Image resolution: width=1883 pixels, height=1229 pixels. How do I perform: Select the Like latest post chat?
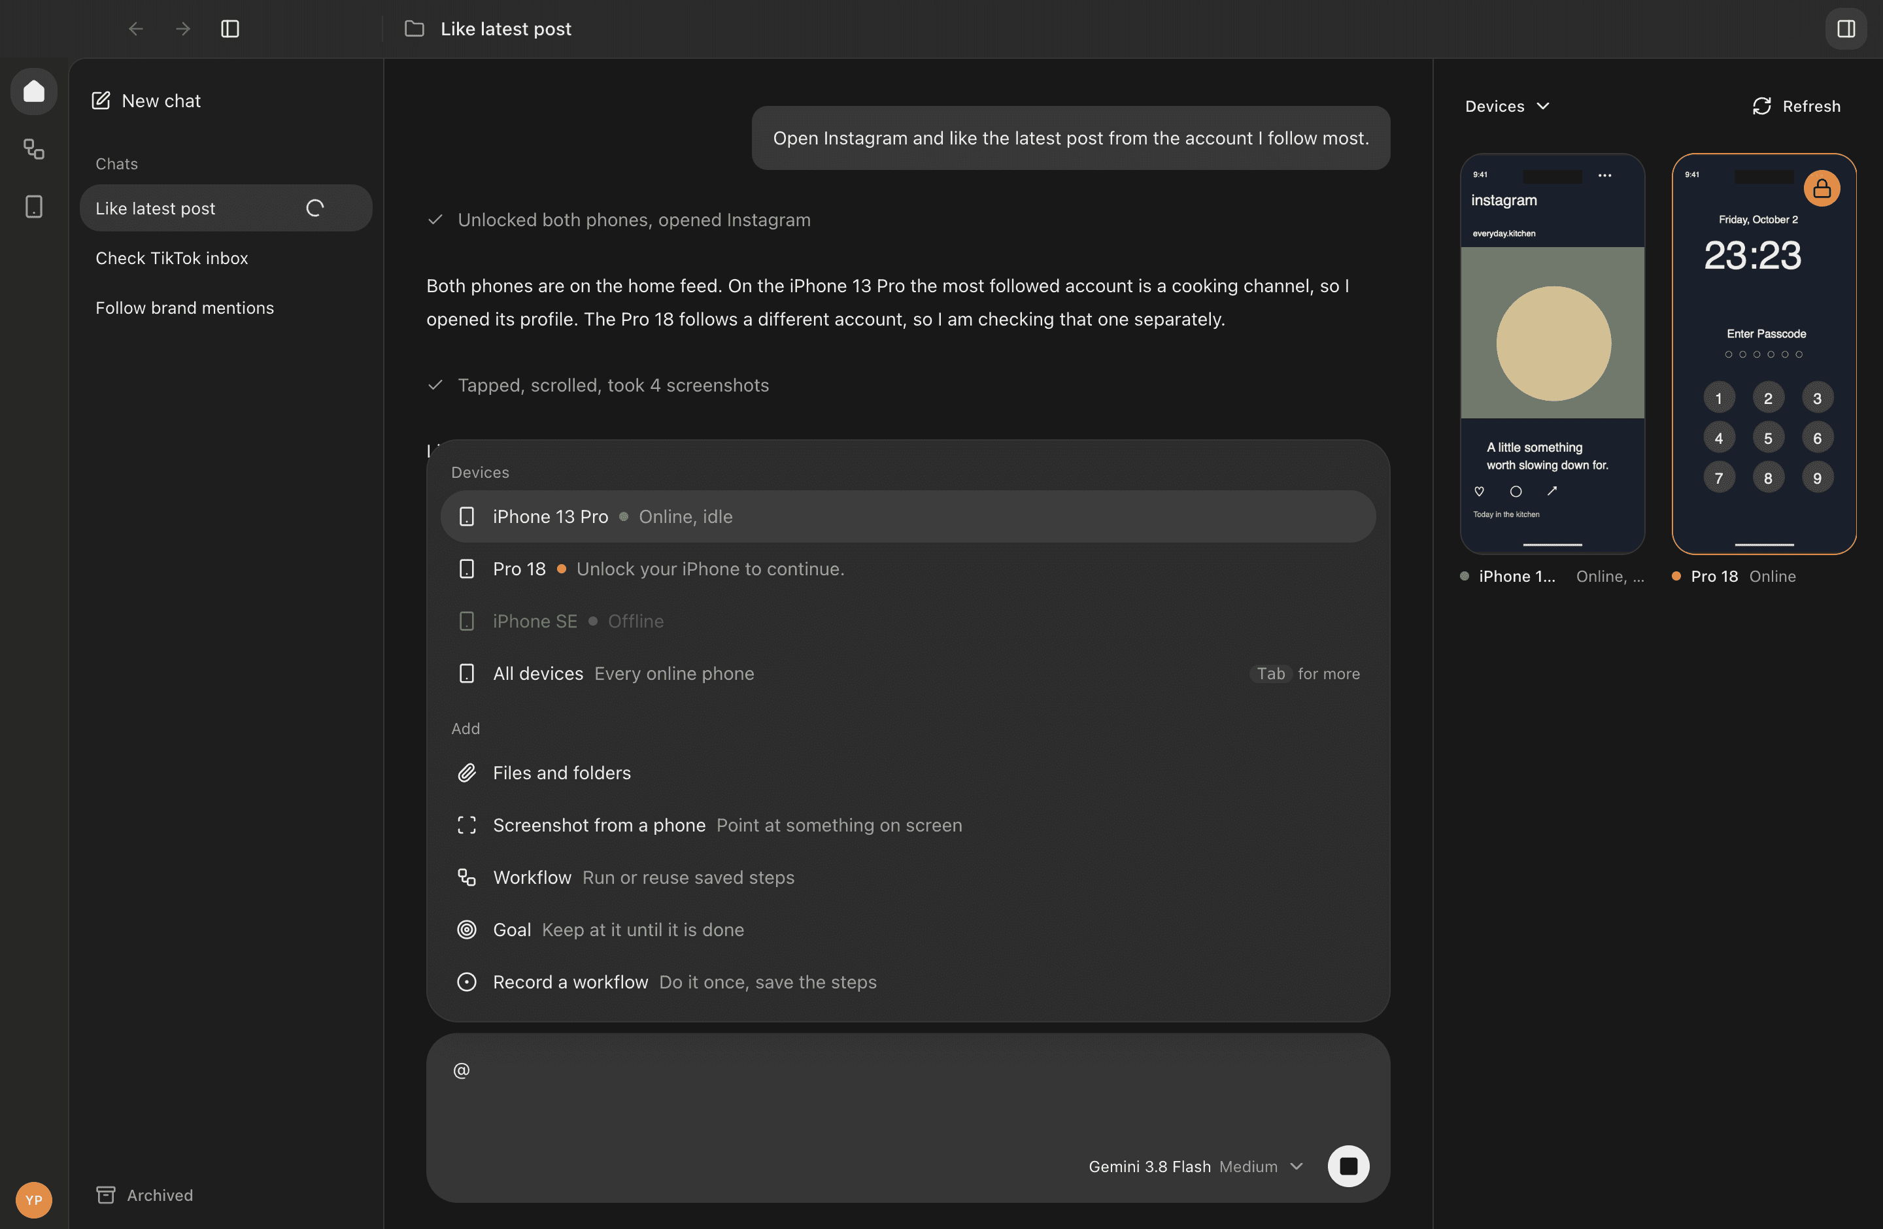[x=226, y=208]
